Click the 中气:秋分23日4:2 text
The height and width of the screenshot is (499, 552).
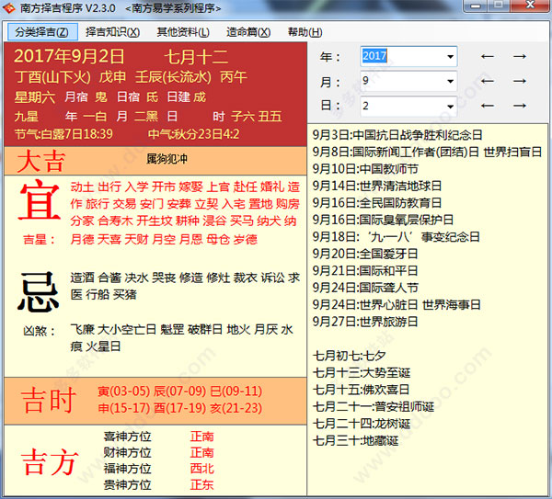point(193,134)
